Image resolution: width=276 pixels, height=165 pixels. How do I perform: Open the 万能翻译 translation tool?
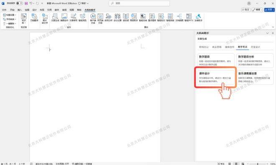coord(34,18)
